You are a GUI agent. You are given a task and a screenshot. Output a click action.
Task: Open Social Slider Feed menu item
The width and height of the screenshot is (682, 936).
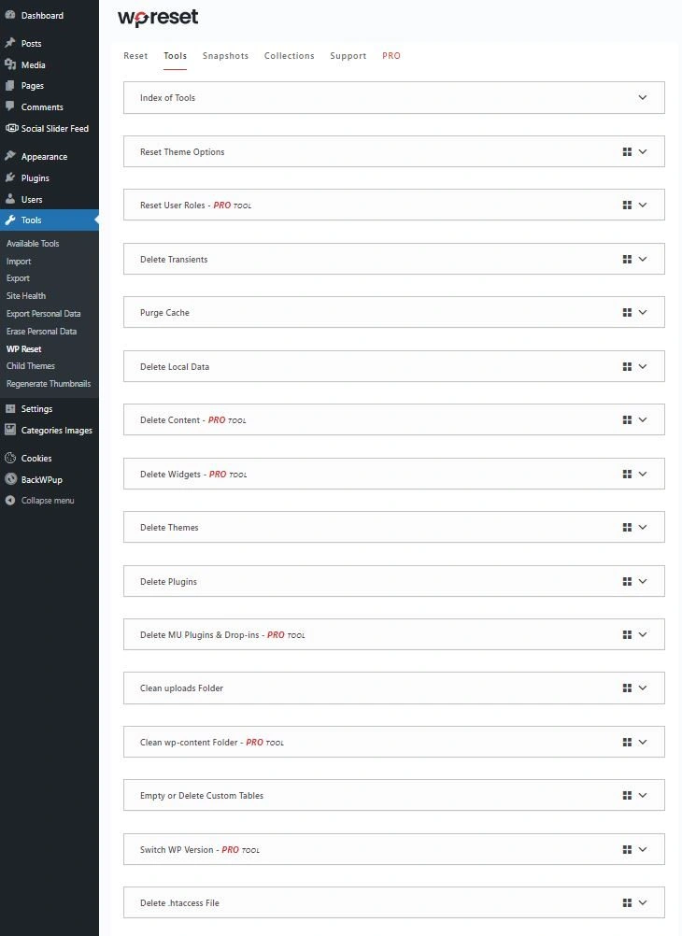pyautogui.click(x=54, y=128)
